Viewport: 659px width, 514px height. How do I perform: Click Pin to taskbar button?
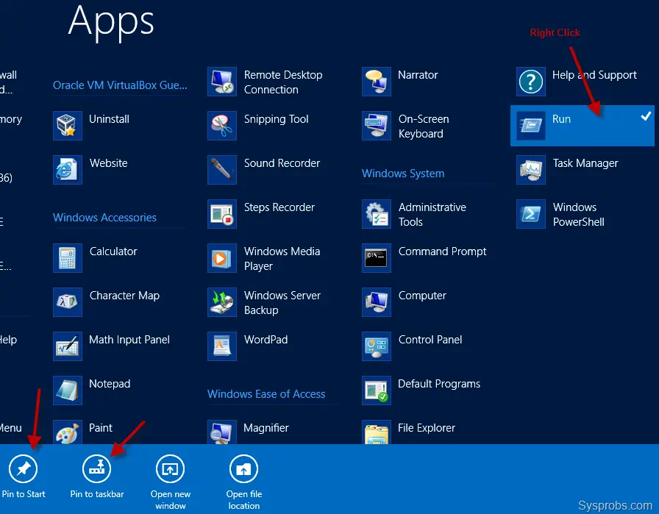click(x=96, y=476)
